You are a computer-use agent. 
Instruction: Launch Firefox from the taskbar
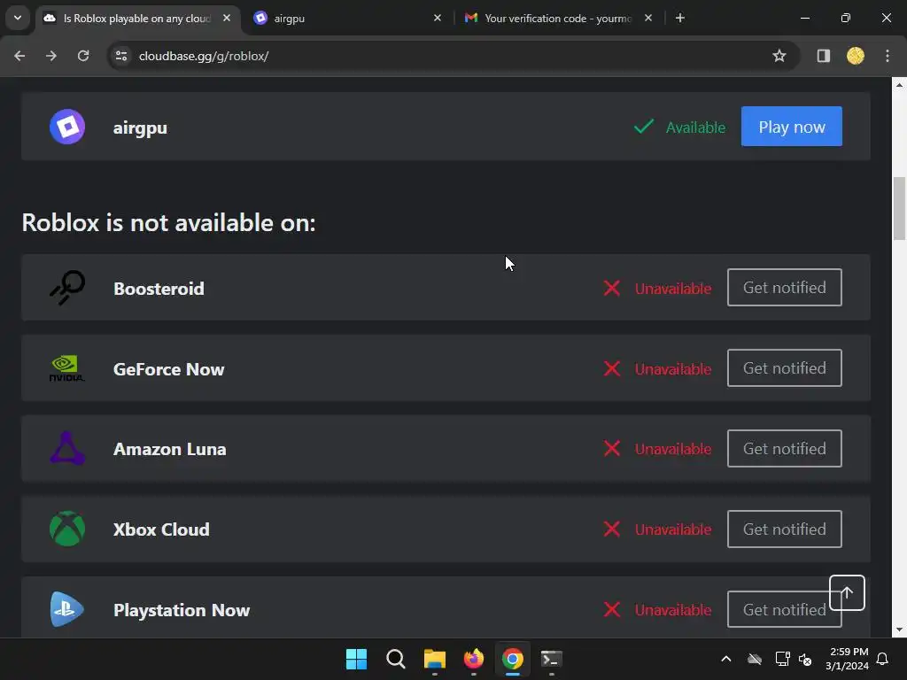[474, 659]
